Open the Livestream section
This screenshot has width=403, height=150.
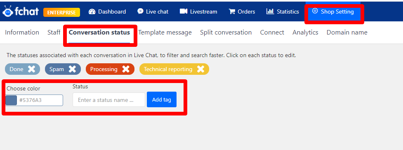coord(198,12)
